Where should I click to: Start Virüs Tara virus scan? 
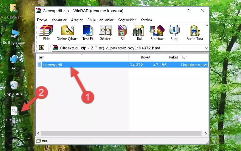[x=195, y=33]
